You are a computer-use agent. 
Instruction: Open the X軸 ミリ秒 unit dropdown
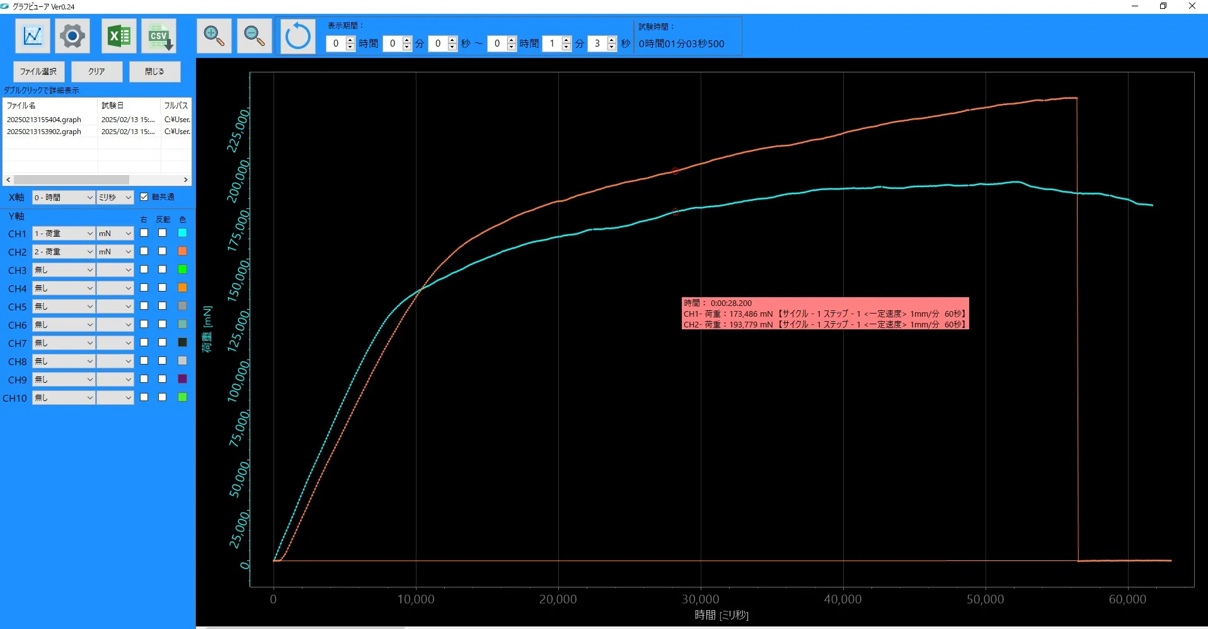[x=115, y=198]
